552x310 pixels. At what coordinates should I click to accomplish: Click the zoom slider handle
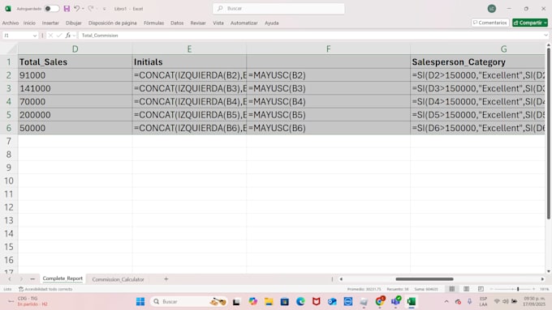[518, 289]
